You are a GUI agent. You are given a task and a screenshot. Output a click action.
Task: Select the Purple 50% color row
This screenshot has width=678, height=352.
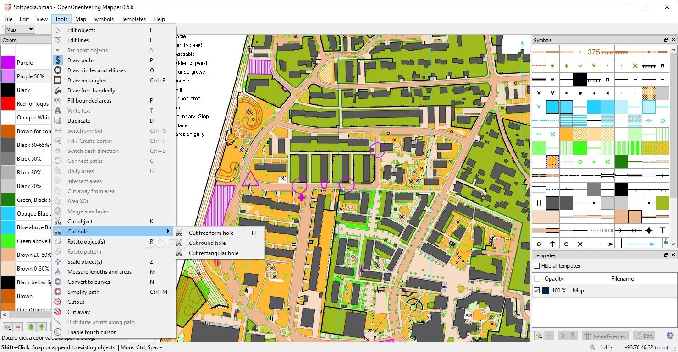26,76
